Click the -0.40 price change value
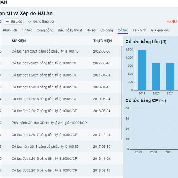The width and height of the screenshot is (178, 178). 172,21
